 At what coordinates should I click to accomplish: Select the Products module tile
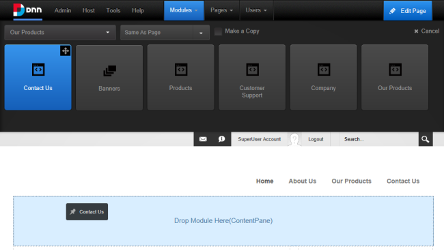(180, 77)
